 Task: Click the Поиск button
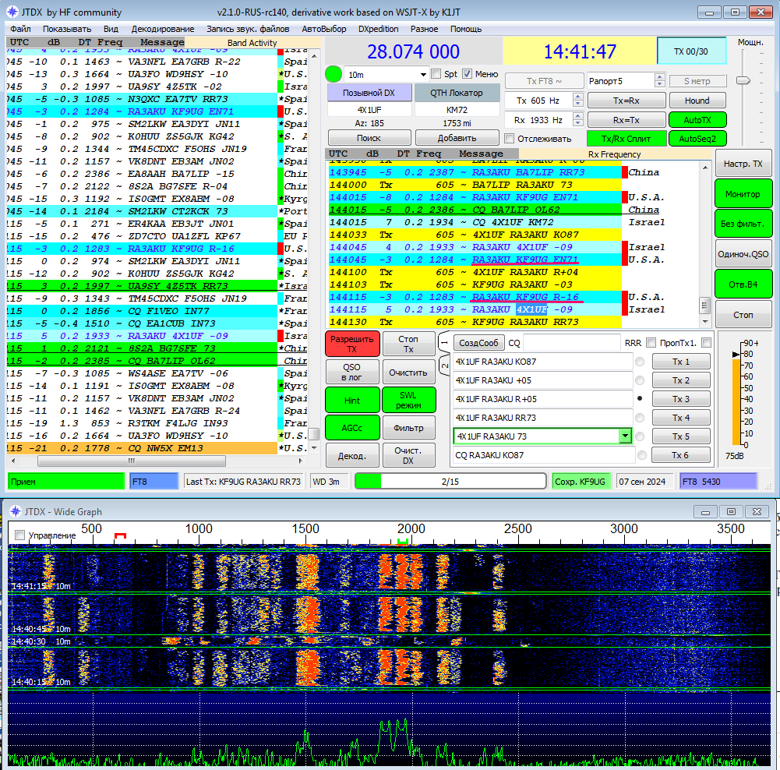click(x=369, y=138)
